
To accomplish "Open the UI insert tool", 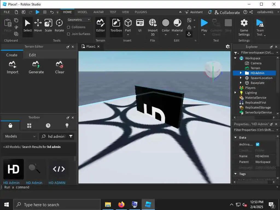I will click(x=140, y=26).
